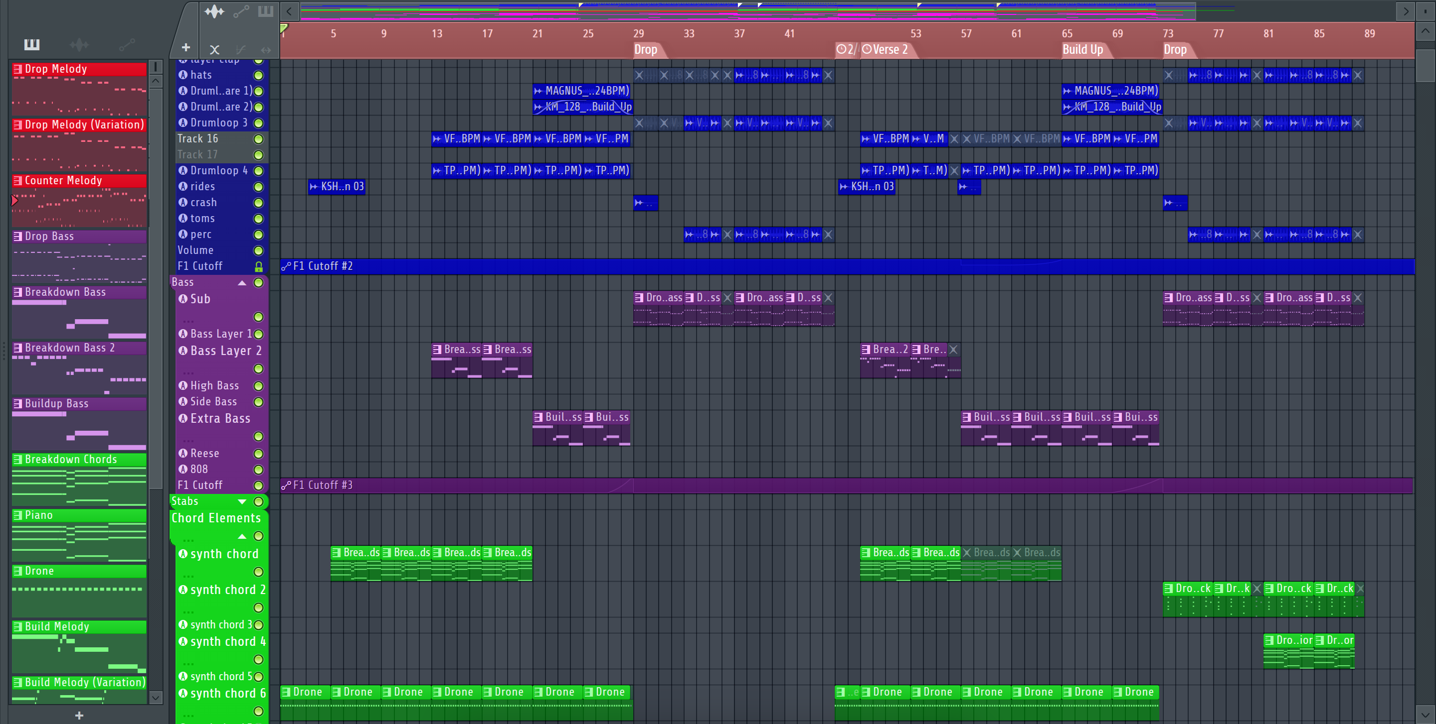Collapse the Chord Elements group
Viewport: 1436px width, 724px height.
coord(242,536)
